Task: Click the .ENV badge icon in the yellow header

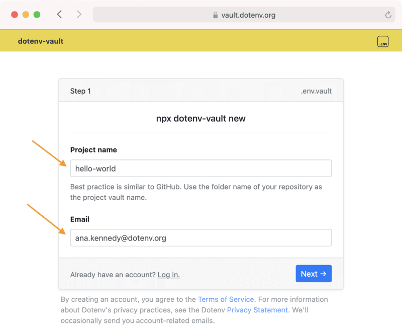Action: (383, 42)
